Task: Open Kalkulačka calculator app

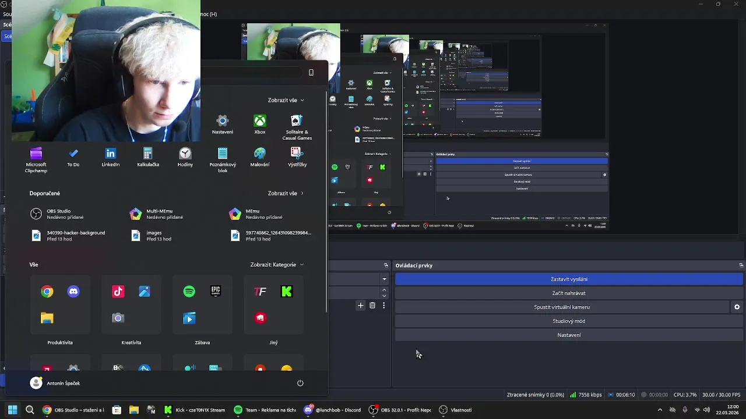Action: [x=148, y=157]
